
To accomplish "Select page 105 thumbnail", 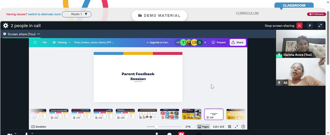I will (103, 114).
